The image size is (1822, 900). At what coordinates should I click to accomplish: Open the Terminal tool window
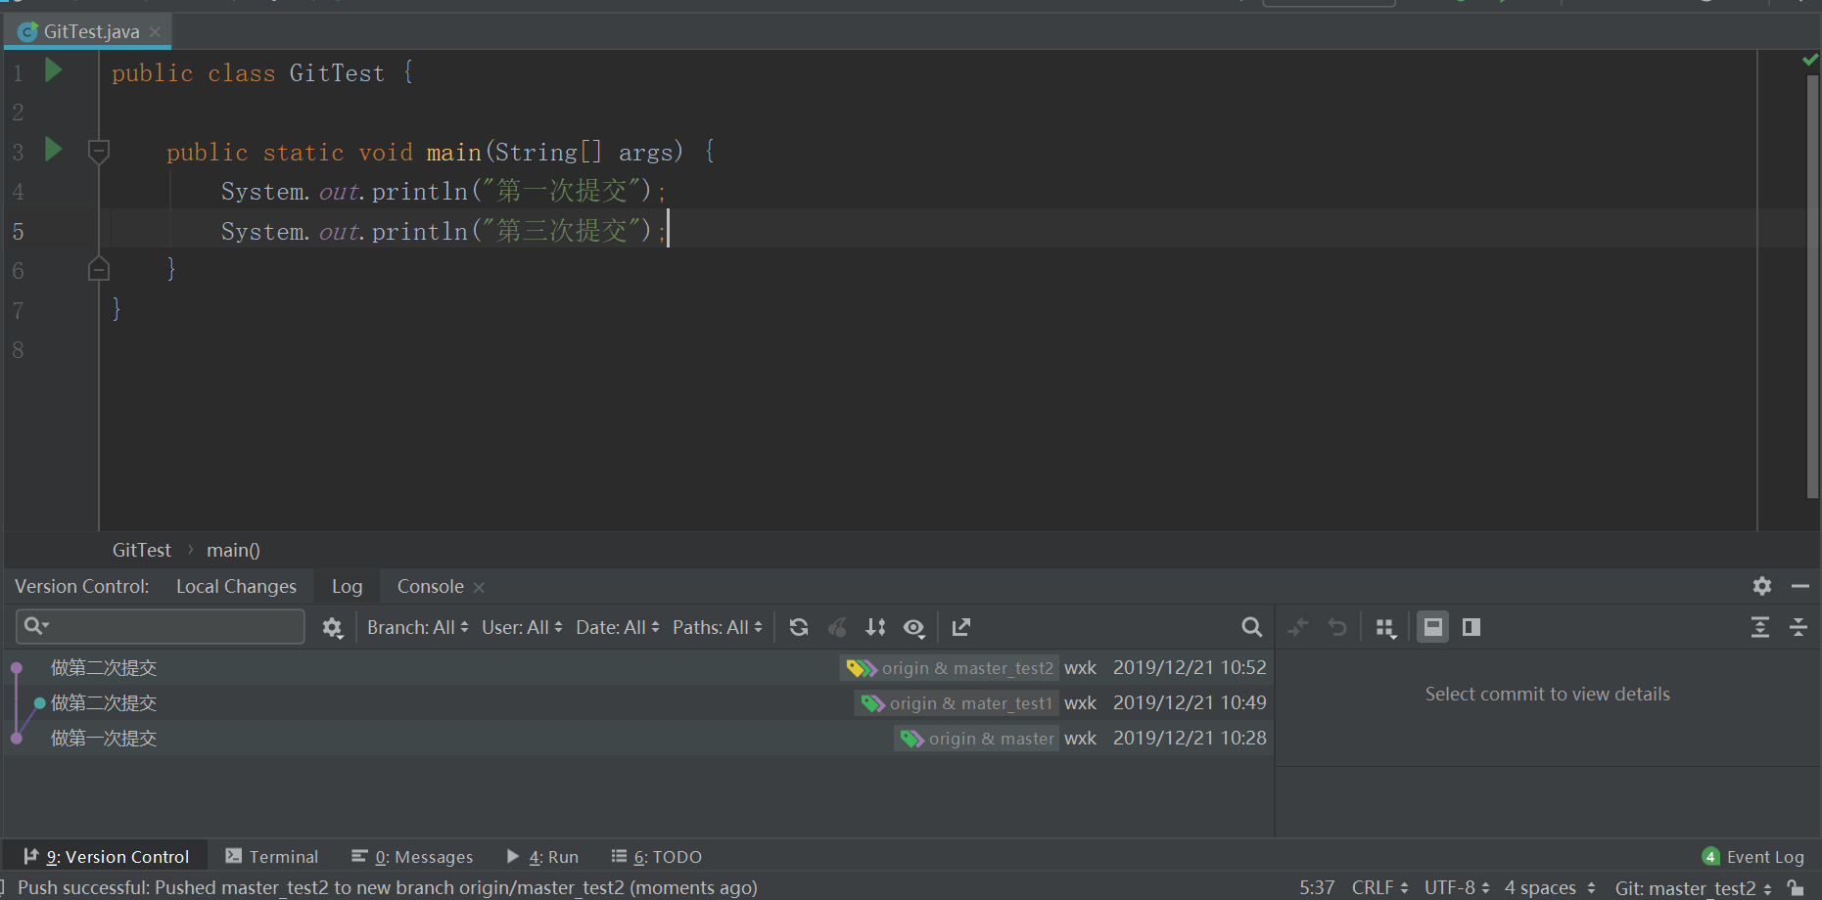pos(272,856)
